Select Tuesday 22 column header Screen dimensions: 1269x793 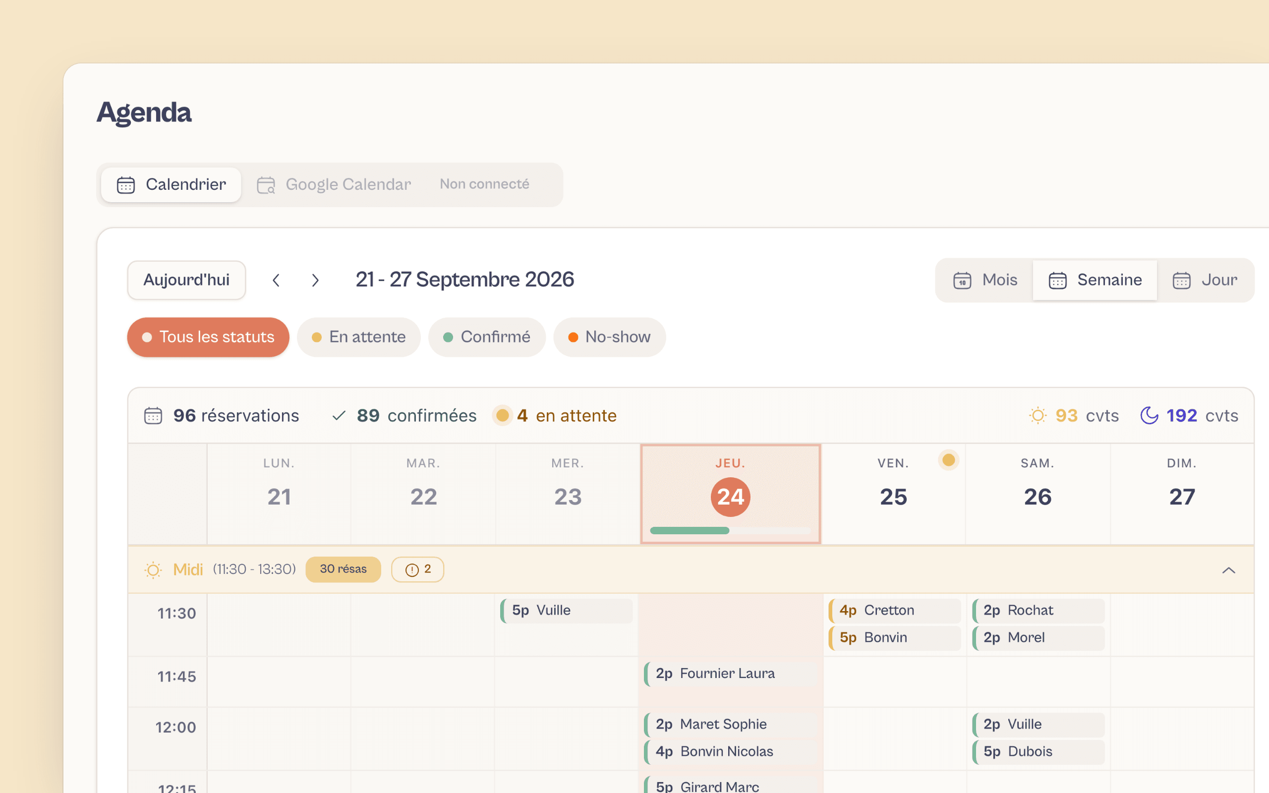point(424,494)
